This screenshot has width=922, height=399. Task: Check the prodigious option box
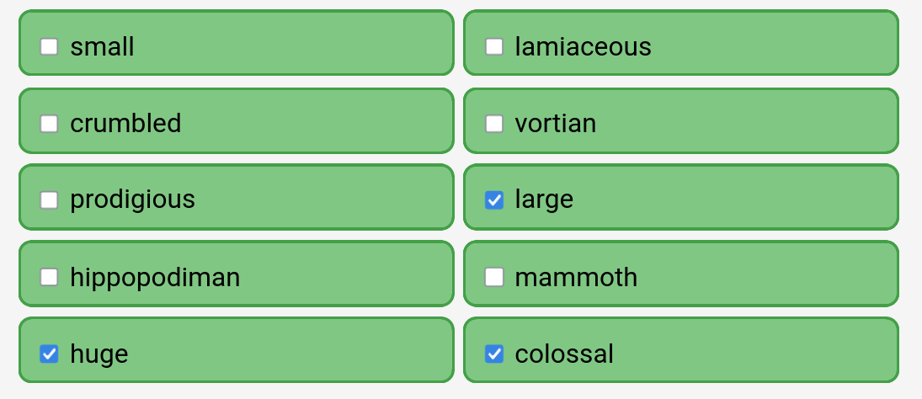[49, 199]
